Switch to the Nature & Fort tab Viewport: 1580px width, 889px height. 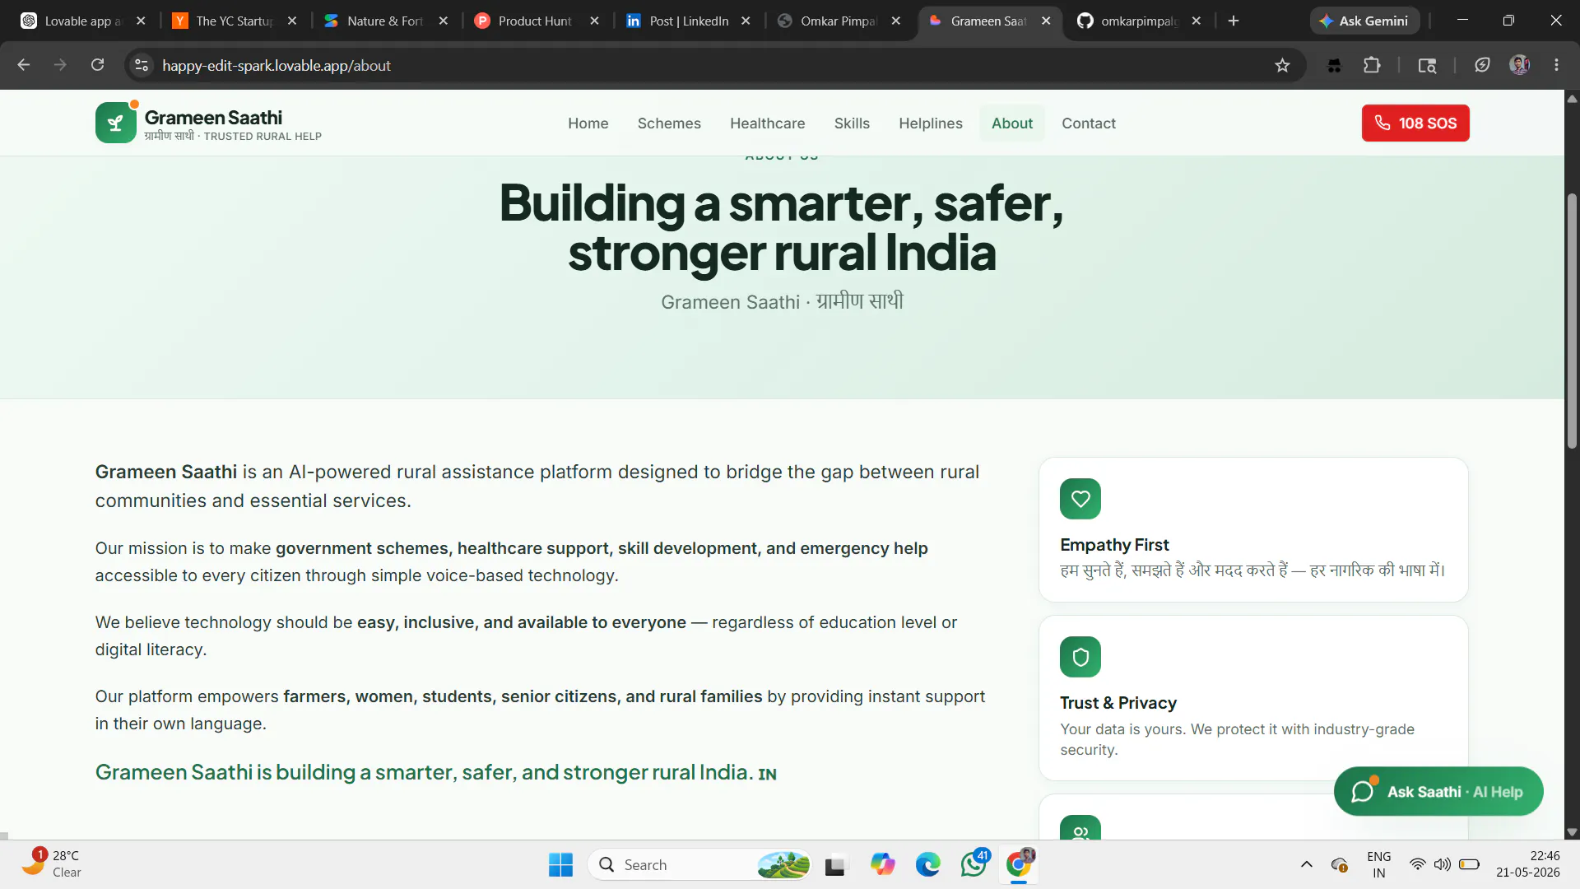pyautogui.click(x=385, y=21)
